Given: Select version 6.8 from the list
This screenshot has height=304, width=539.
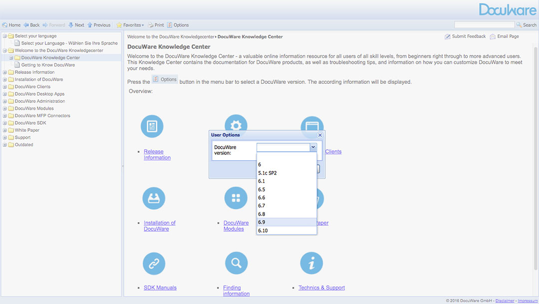Looking at the screenshot, I should tap(286, 214).
